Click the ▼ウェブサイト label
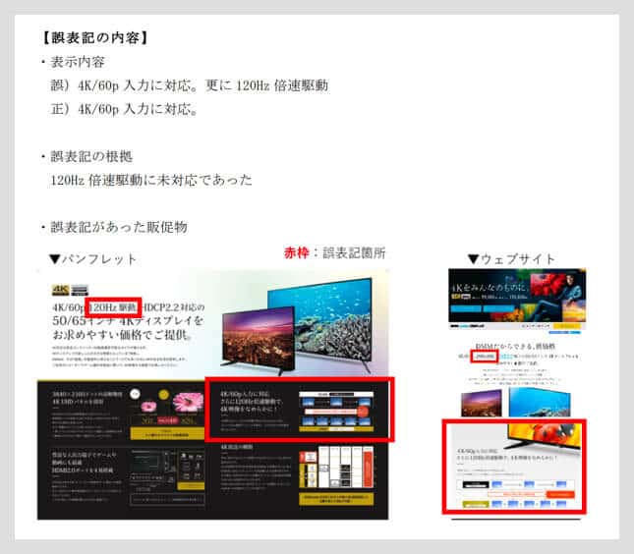 511,258
